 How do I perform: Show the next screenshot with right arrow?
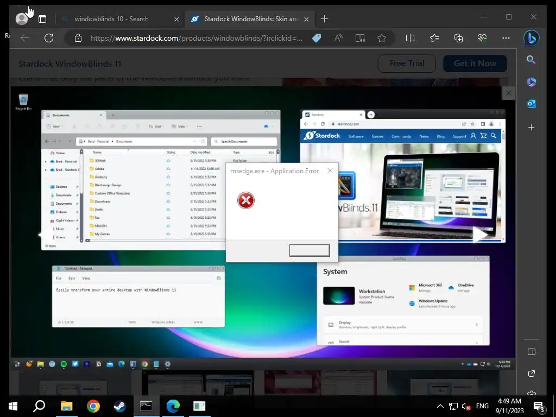pos(480,235)
